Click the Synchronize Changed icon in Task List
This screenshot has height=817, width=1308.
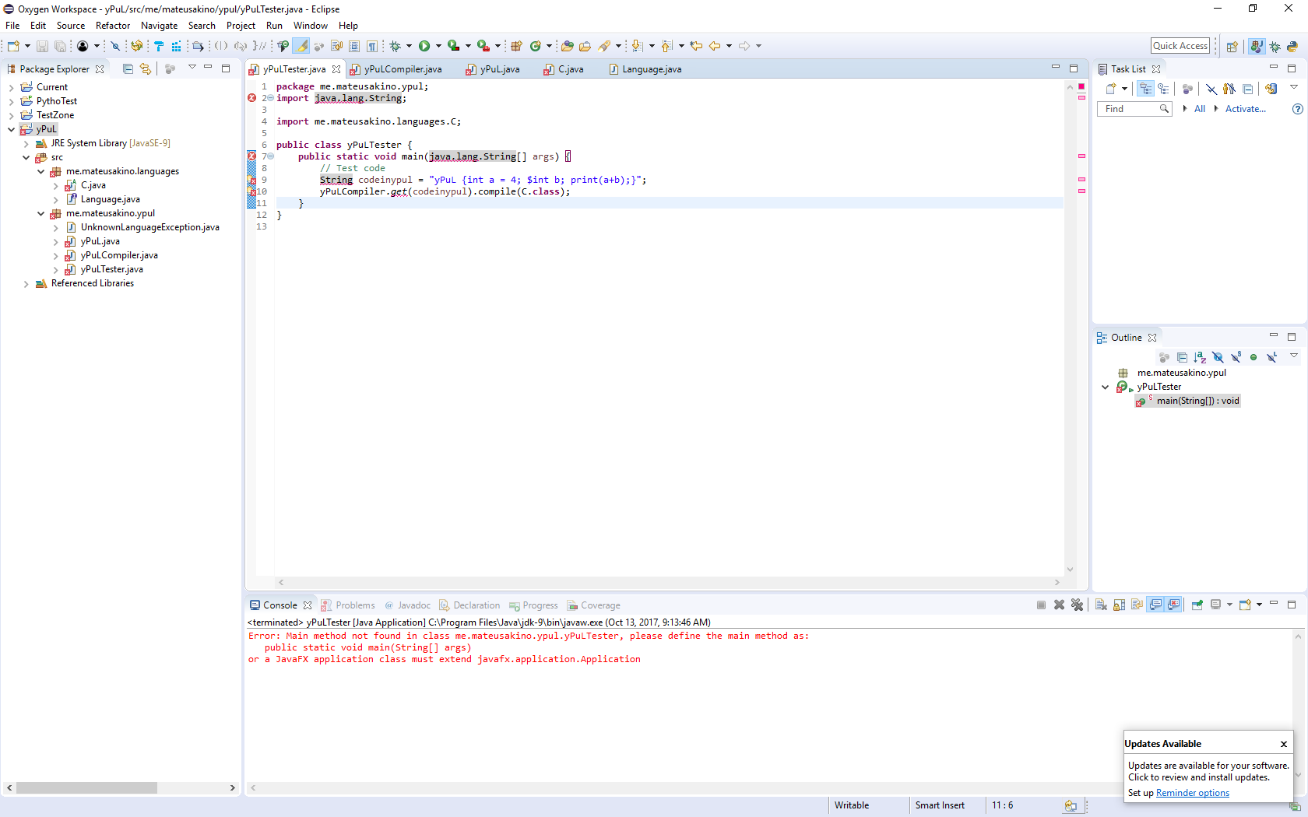coord(1271,89)
